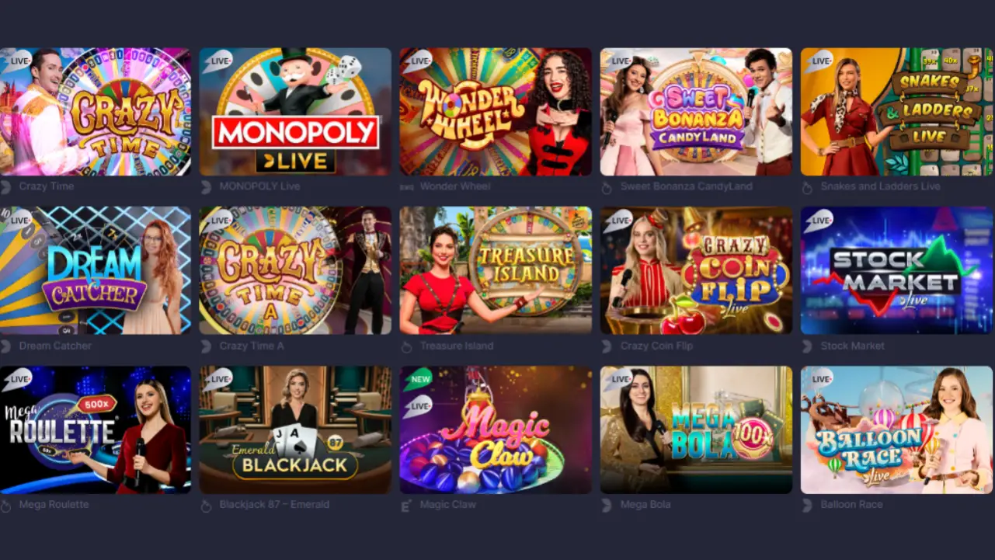Click the provider icon next to Treasure Island
Screen dimensions: 995x560
point(406,346)
